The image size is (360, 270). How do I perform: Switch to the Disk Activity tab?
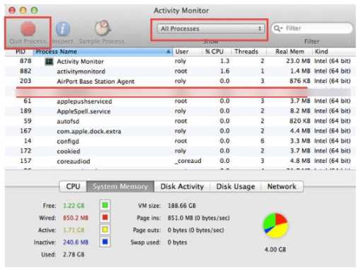182,186
